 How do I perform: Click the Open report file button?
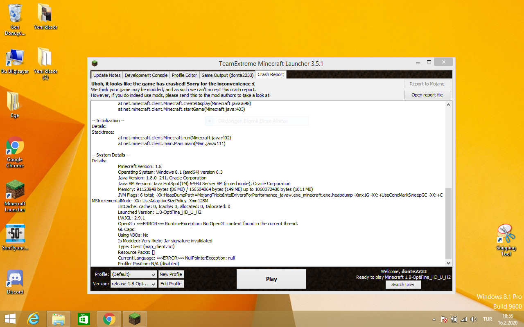427,95
